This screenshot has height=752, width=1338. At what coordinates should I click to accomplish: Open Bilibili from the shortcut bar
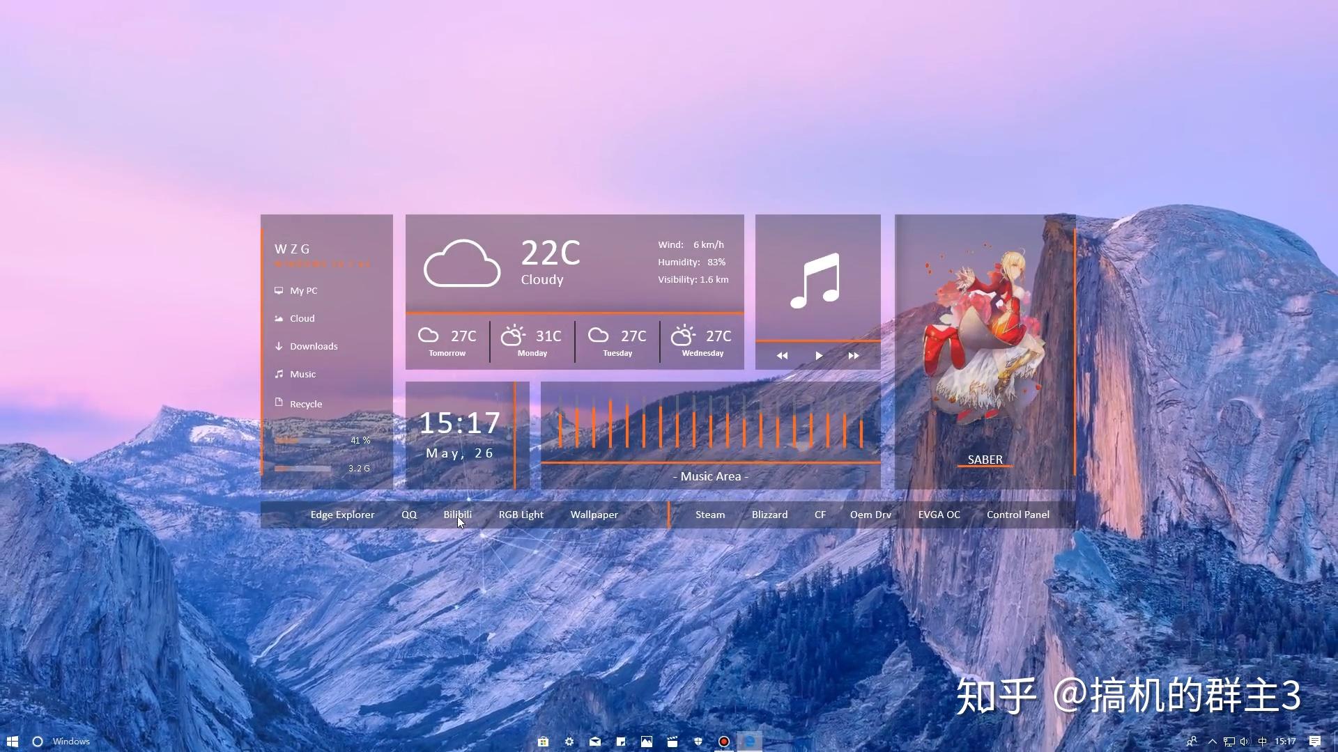456,514
